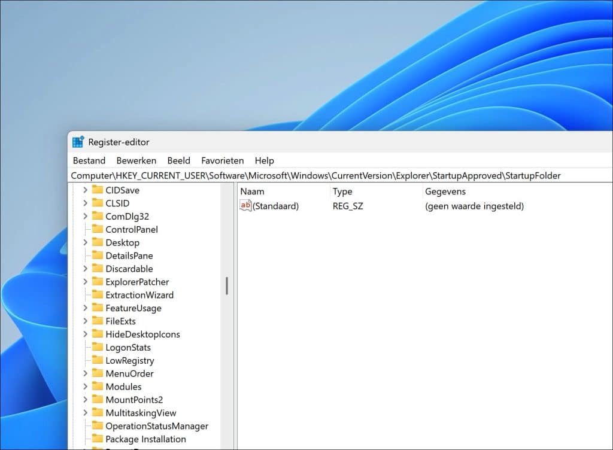Expand the MountPoints2 registry key
Viewport: 613px width, 450px height.
(86, 399)
